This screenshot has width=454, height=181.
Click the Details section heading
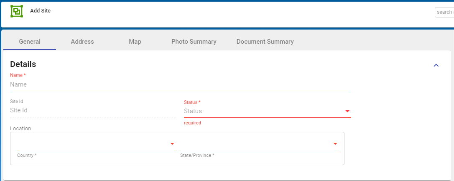(23, 64)
